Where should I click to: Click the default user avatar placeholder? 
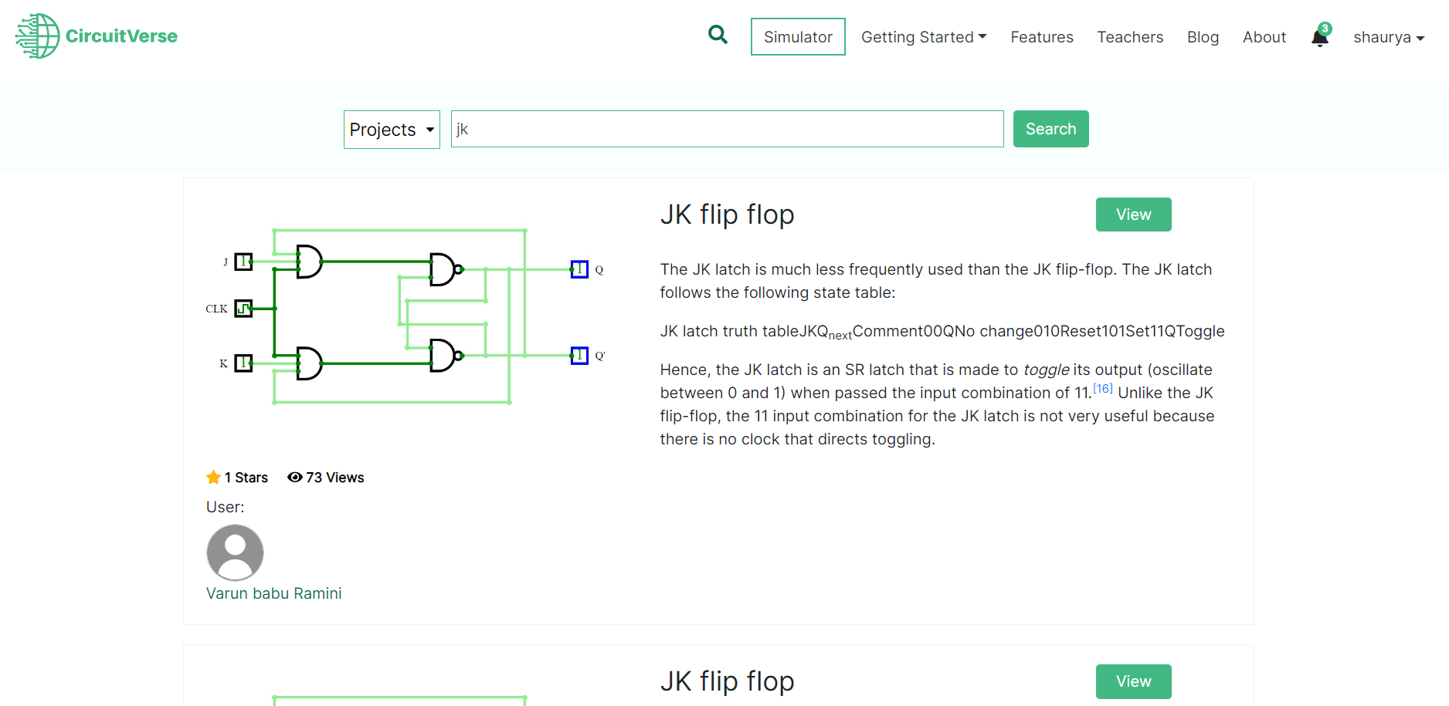click(234, 552)
